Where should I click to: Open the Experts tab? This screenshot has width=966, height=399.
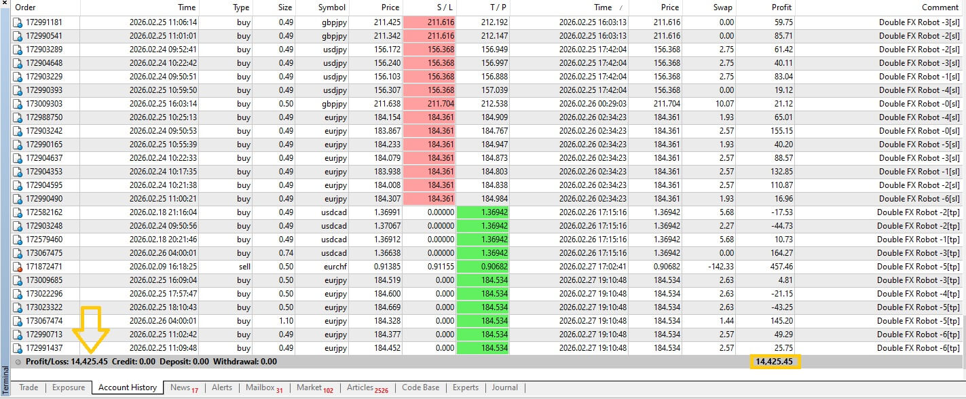click(465, 387)
